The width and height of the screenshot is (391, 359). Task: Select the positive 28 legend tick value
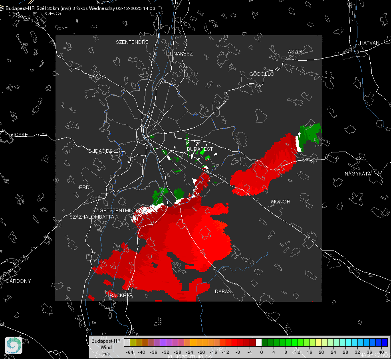click(345, 352)
